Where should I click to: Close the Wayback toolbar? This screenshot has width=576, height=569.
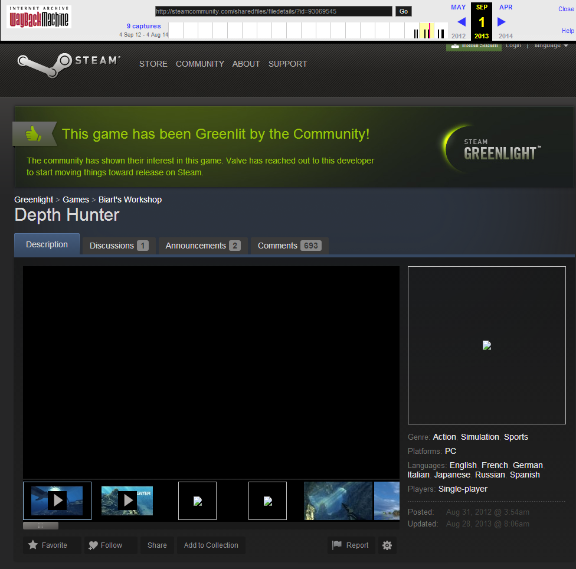[x=566, y=9]
